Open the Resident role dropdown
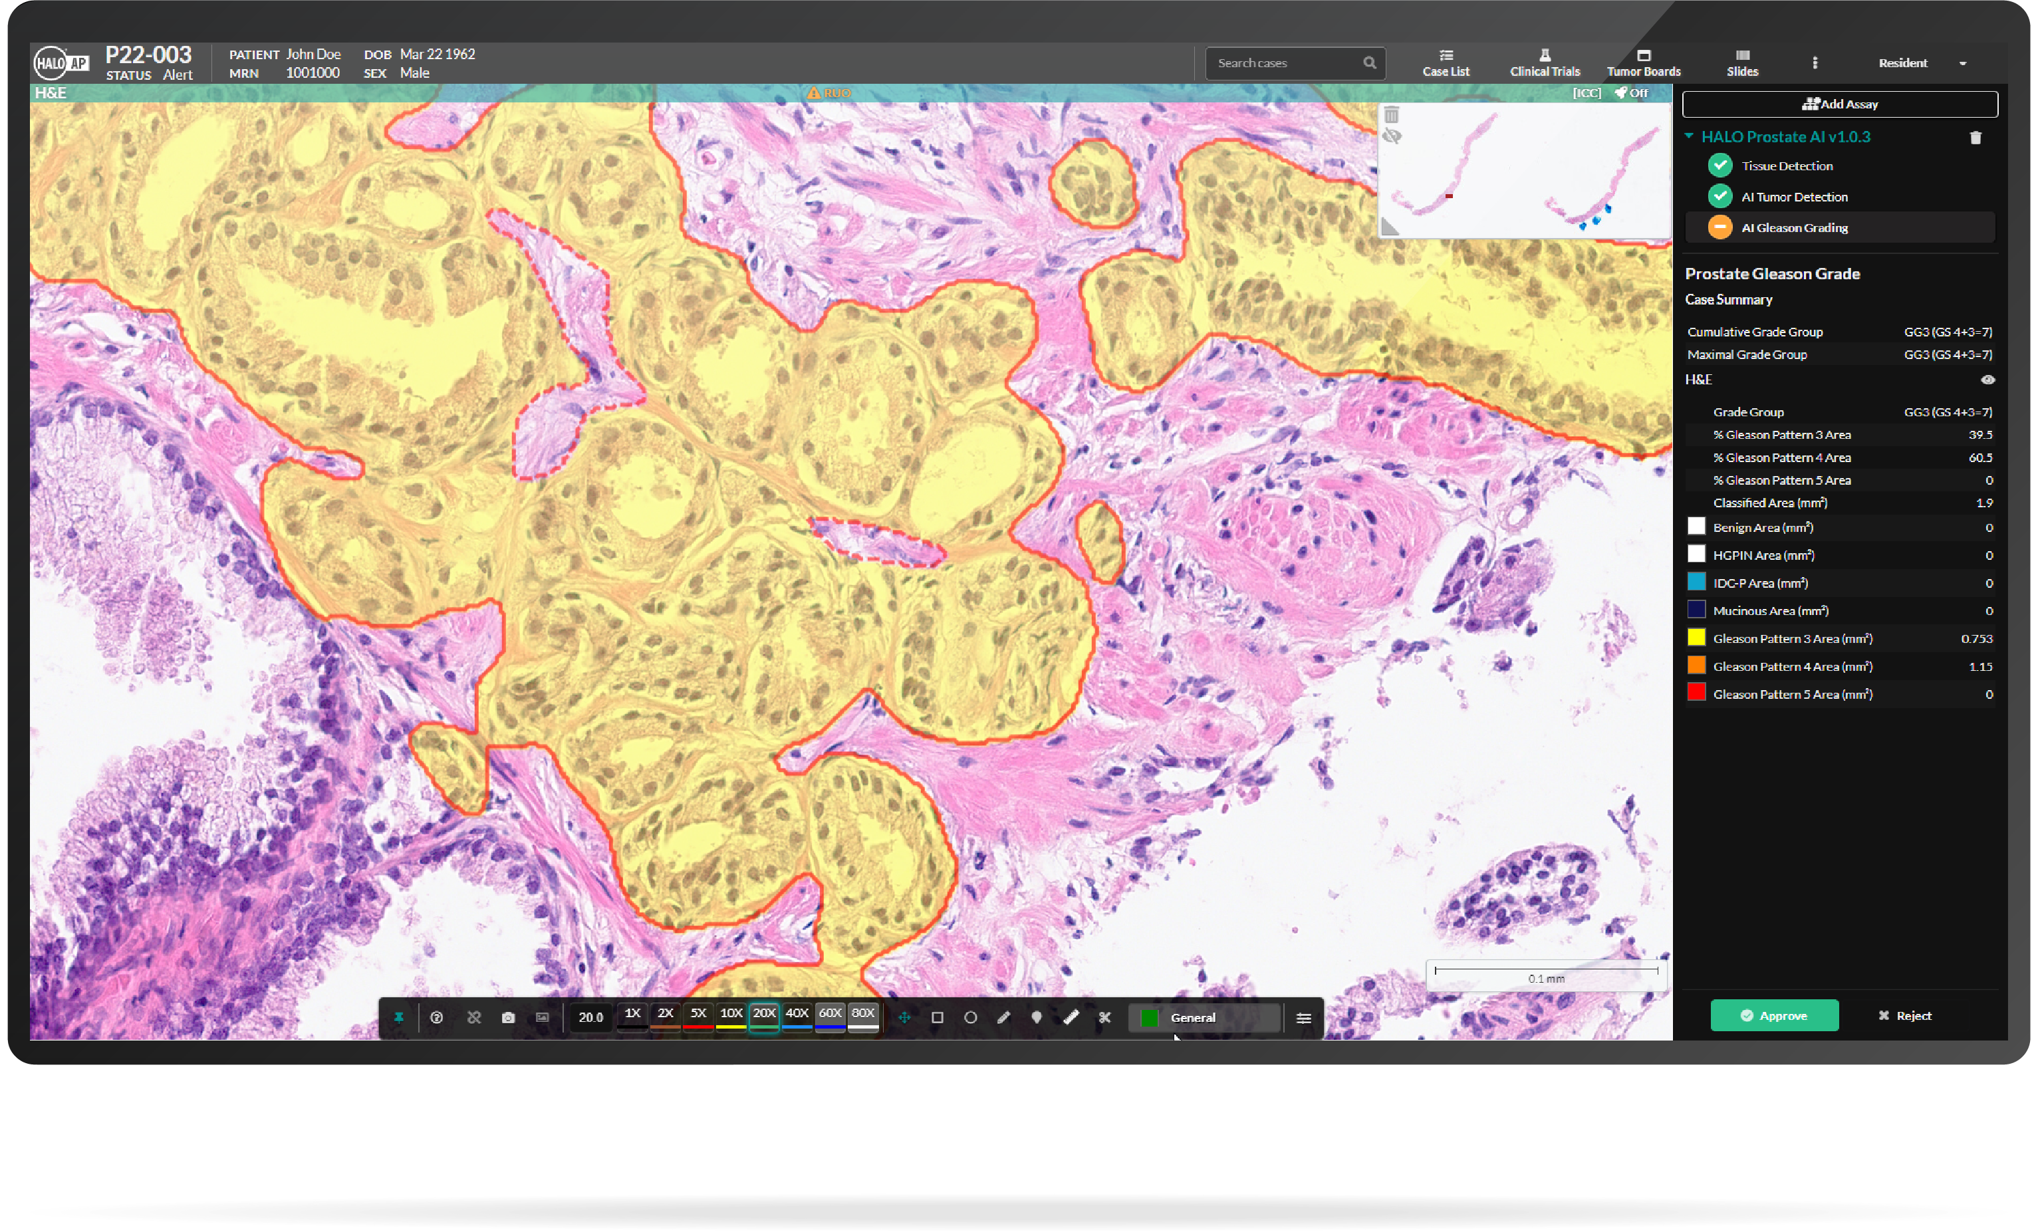The height and width of the screenshot is (1232, 2038). (x=1922, y=63)
